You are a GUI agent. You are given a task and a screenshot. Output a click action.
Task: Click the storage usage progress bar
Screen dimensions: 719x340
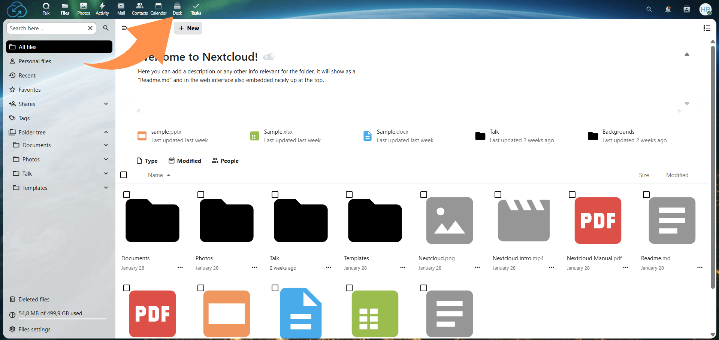coord(62,319)
